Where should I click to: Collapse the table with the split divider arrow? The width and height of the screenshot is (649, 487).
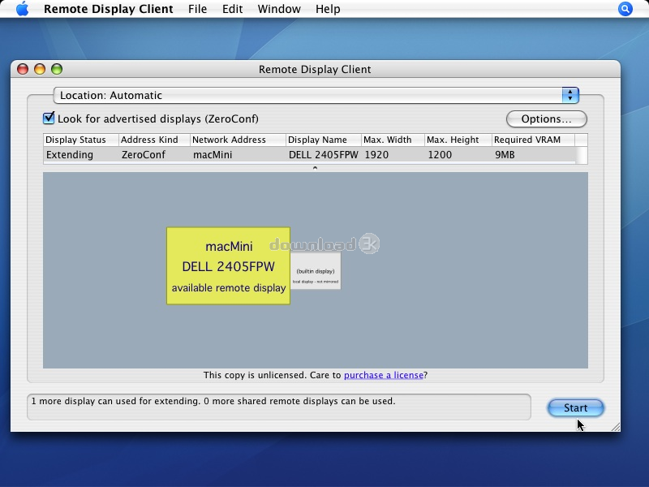point(315,168)
